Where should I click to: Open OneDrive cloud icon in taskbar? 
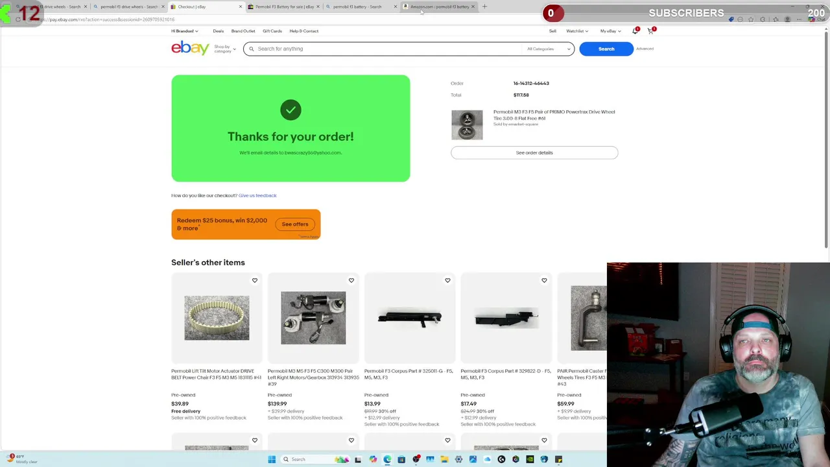click(x=488, y=459)
